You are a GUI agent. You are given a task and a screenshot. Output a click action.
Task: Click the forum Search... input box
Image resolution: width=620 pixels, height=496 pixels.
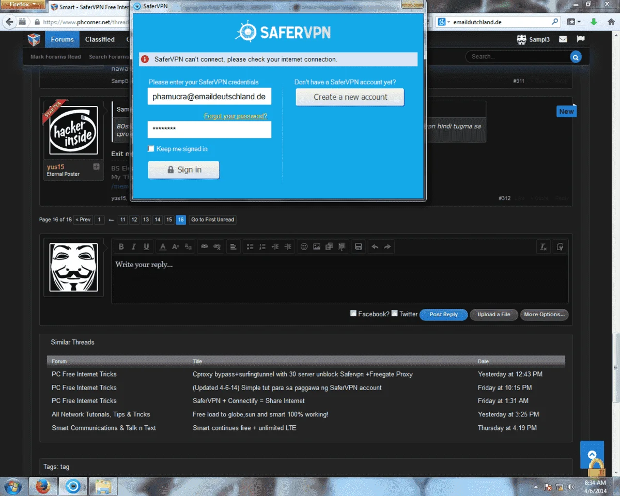[518, 57]
